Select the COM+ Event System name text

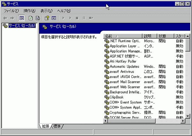pos(126,102)
